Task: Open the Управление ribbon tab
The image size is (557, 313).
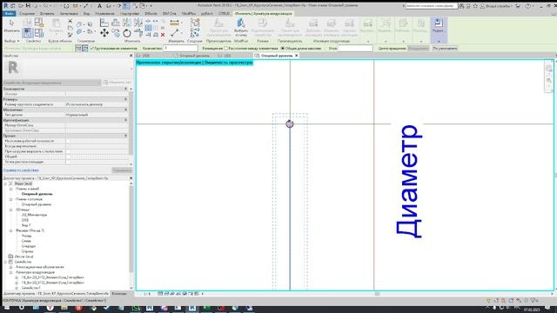Action: pyautogui.click(x=104, y=14)
